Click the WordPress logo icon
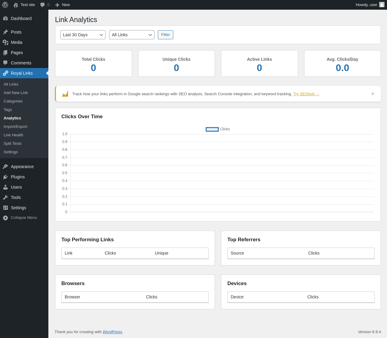Screen dimensions: 387x338 pyautogui.click(x=5, y=5)
